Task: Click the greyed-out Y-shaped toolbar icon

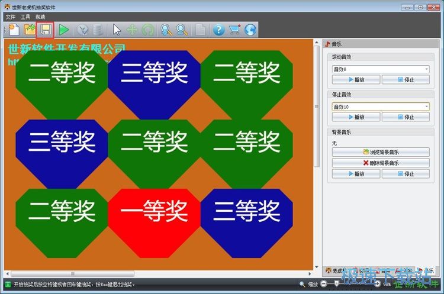Action: pos(83,30)
